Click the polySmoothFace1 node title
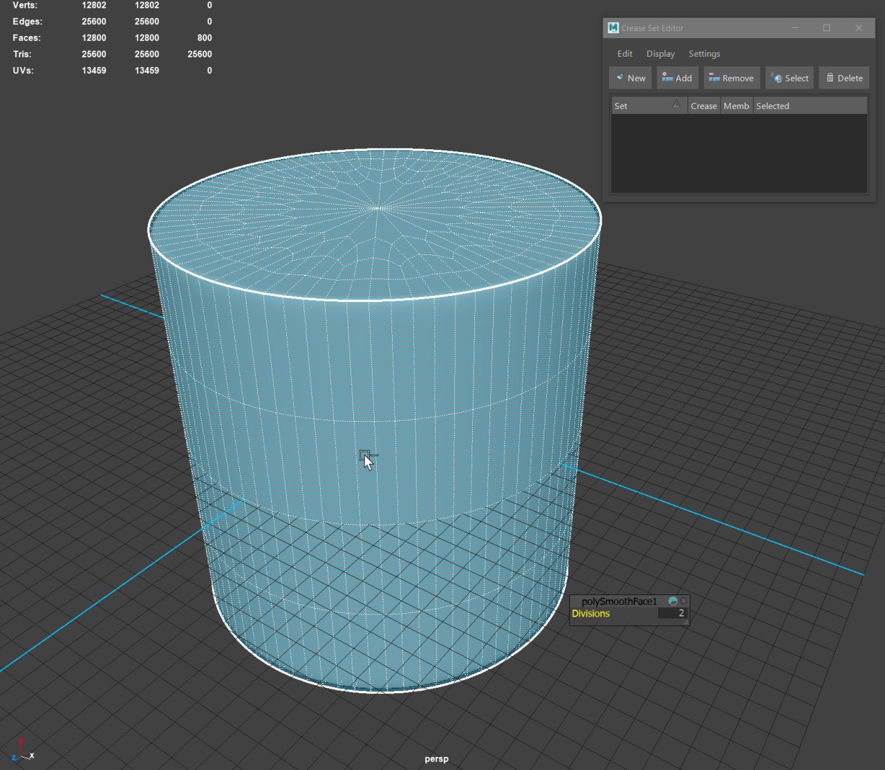Image resolution: width=885 pixels, height=770 pixels. click(619, 601)
